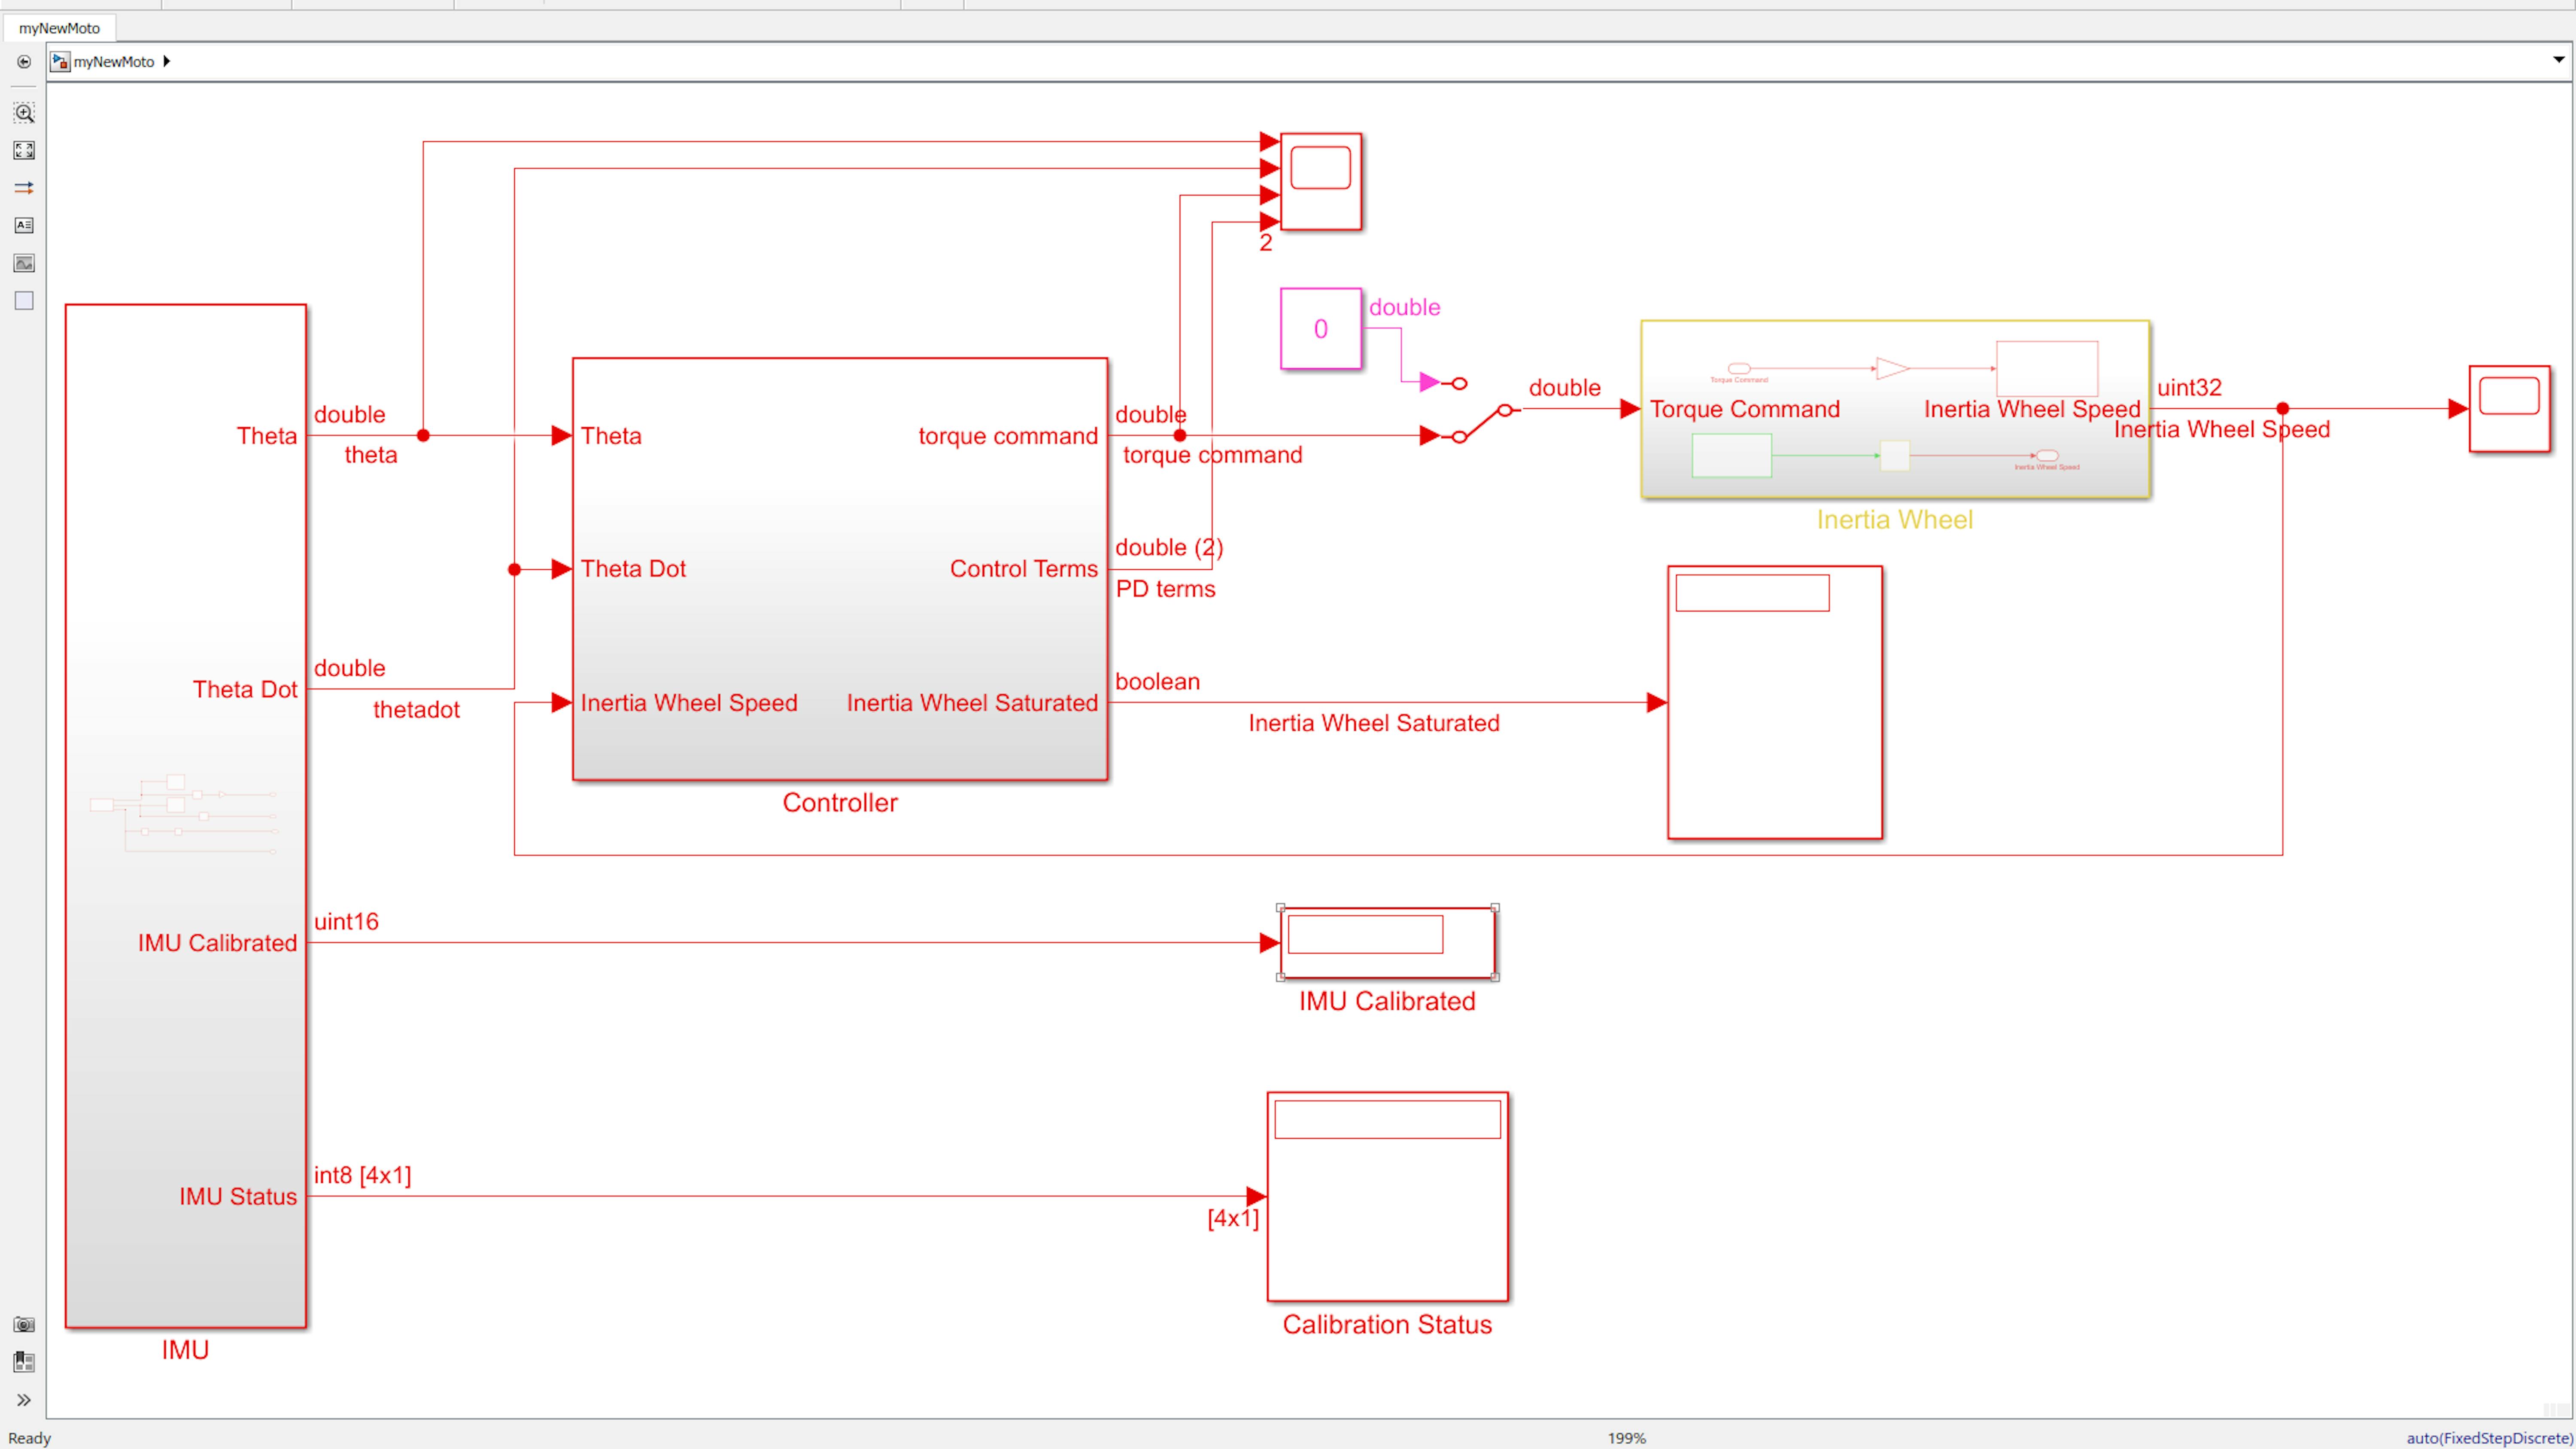Screen dimensions: 2576x1449
Task: Click the Inertia Wheel block name label
Action: pos(1895,520)
